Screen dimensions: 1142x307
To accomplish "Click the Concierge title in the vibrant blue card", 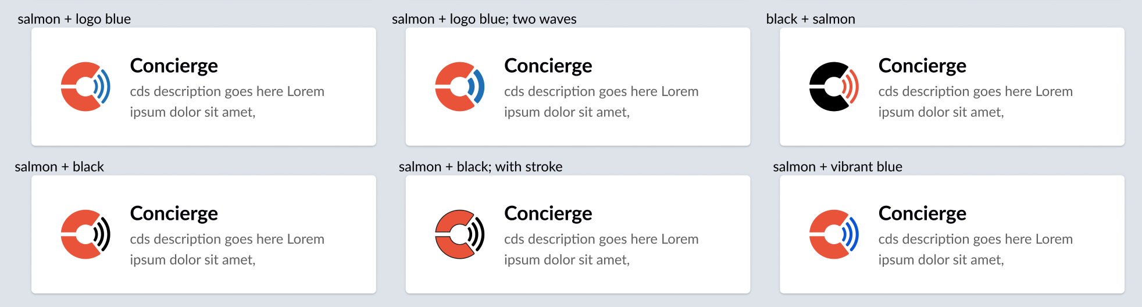I will pos(922,214).
